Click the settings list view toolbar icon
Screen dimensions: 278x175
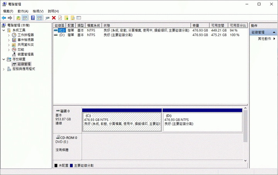pos(79,18)
